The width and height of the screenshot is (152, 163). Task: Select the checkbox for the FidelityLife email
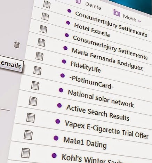39,56
